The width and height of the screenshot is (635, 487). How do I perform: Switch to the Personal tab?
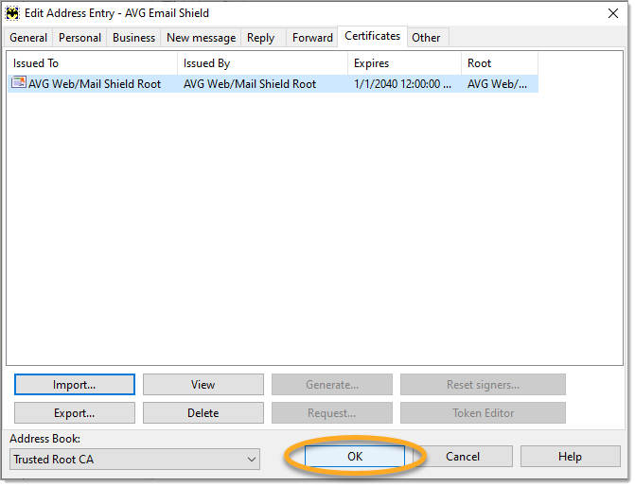tap(79, 38)
